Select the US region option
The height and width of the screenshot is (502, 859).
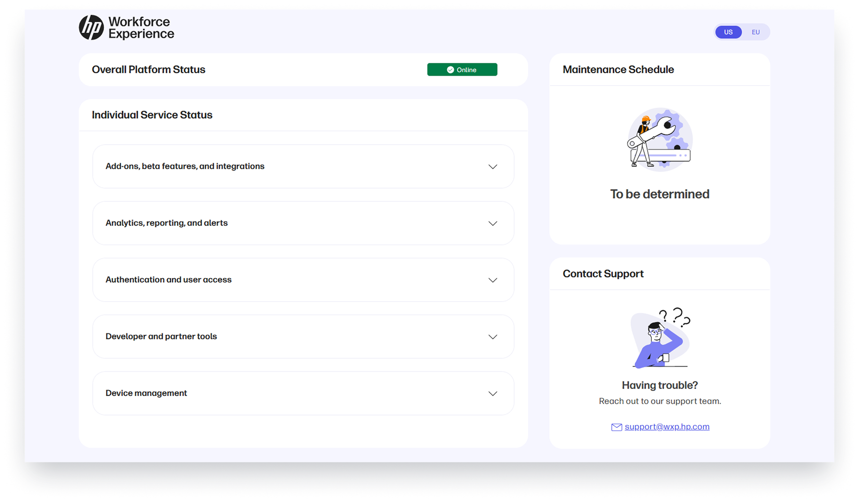point(728,32)
